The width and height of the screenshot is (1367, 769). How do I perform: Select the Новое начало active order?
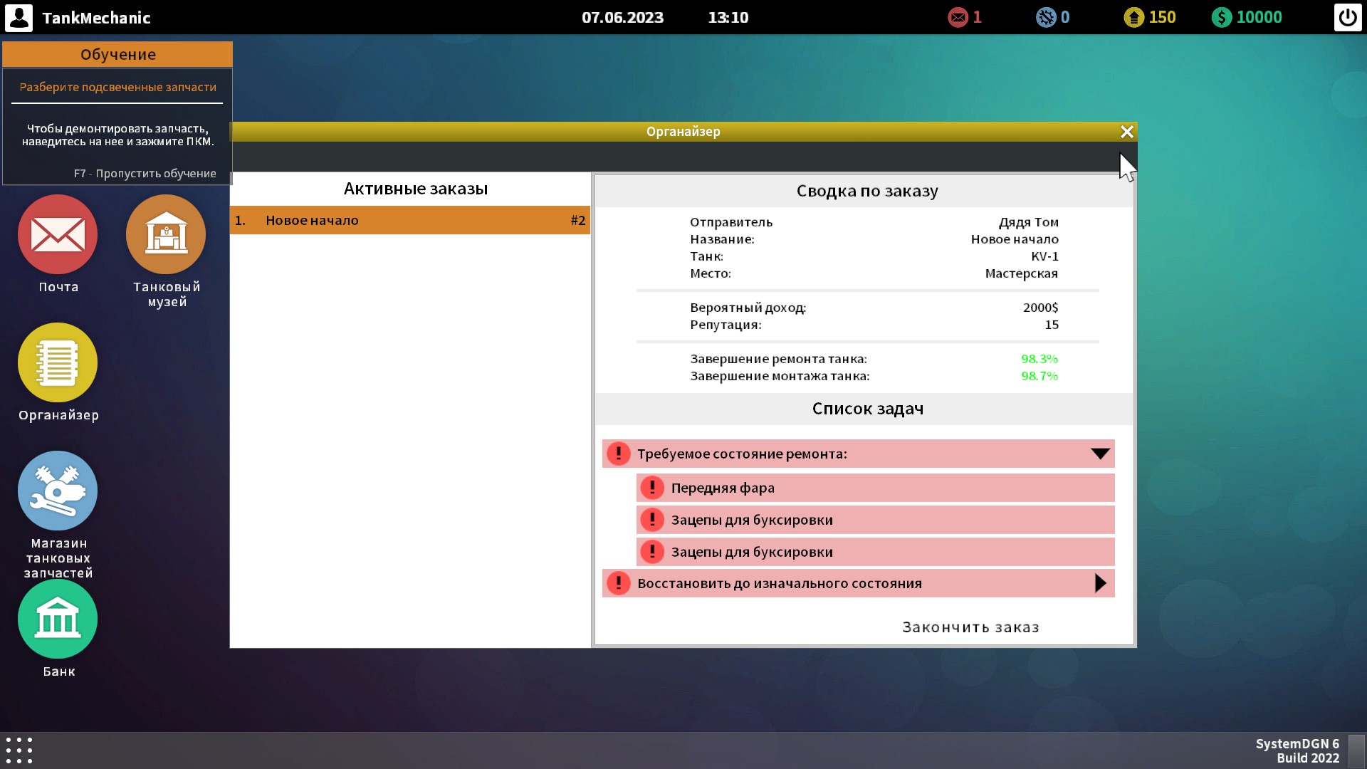pos(410,220)
